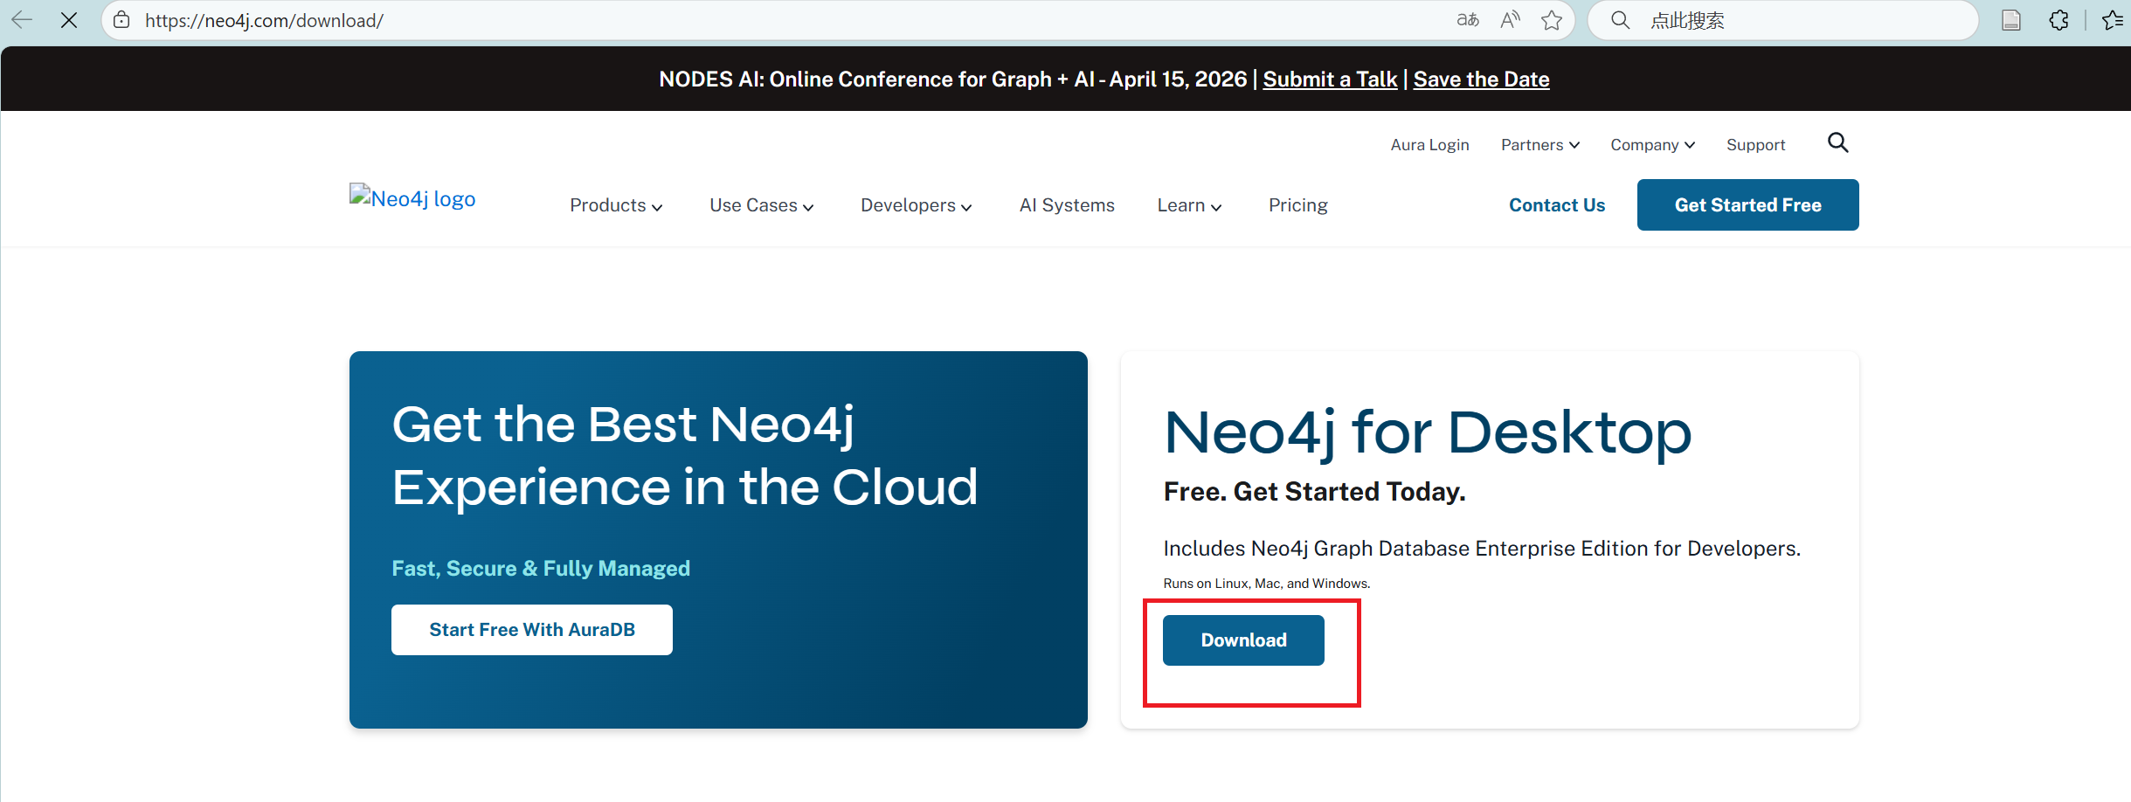2131x802 pixels.
Task: Click Start Free With AuraDB button
Action: [x=532, y=630]
